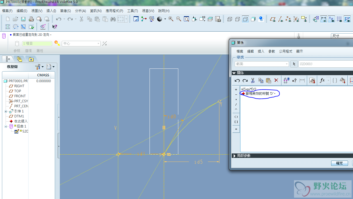The image size is (353, 199).
Task: Toggle hidden line display mode
Action: click(x=238, y=19)
